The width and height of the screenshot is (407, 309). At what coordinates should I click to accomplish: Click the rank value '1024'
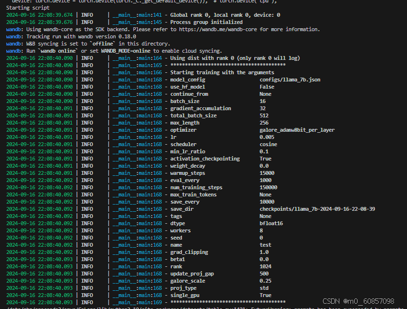(265, 266)
